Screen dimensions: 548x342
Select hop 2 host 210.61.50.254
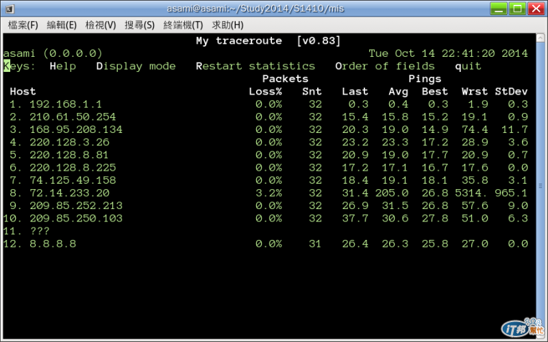point(73,117)
